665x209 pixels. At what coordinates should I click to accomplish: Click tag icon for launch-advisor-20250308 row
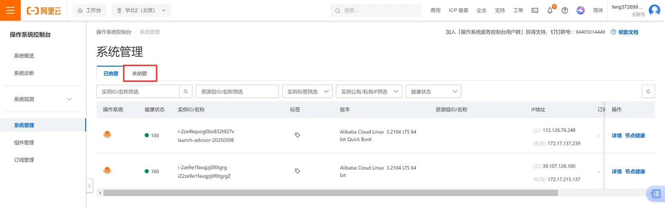coord(297,135)
